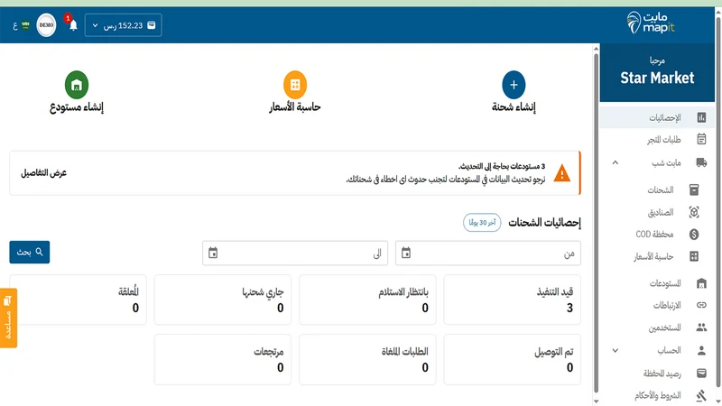Screen dimensions: 722x406
Task: Open the 152.23 balance dropdown
Action: 123,25
